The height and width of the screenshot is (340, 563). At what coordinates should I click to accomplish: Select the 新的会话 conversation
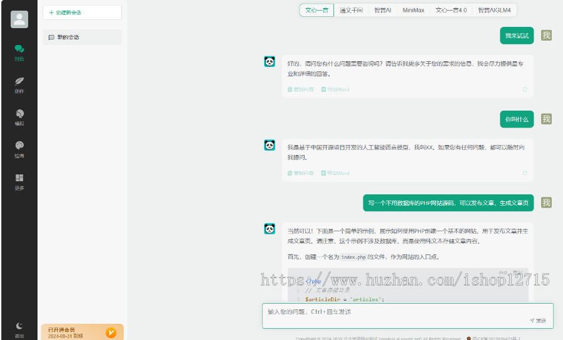tap(82, 37)
